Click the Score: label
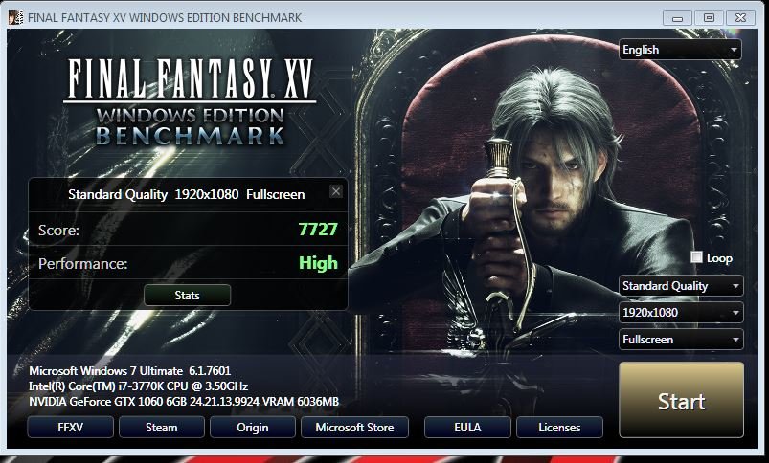 [x=58, y=230]
